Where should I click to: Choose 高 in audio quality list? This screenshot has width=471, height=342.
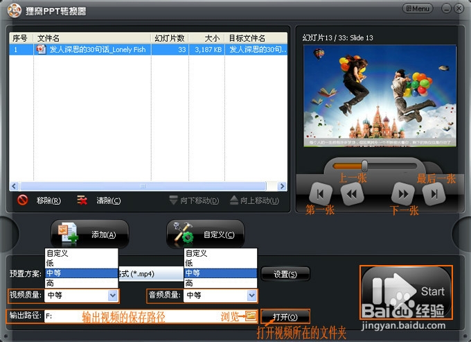point(220,283)
